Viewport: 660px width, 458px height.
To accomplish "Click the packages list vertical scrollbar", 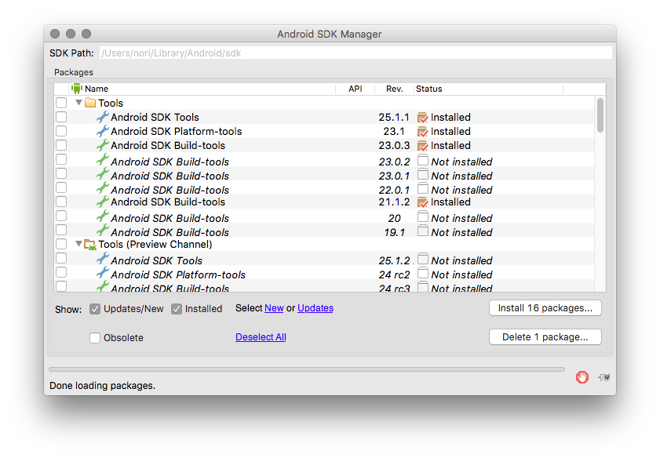I will [600, 115].
